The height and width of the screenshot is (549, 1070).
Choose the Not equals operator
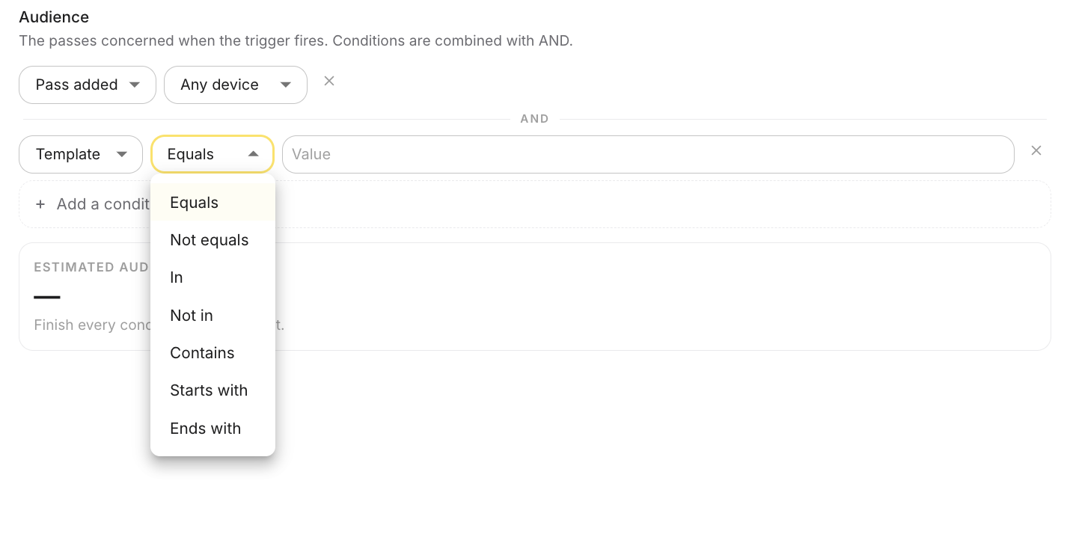click(213, 240)
